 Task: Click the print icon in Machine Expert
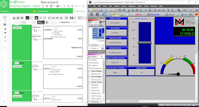tap(58, 6)
